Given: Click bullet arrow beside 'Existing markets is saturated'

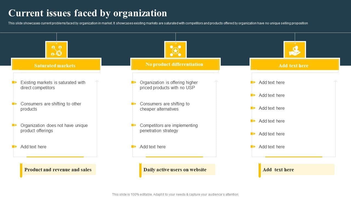Looking at the screenshot, I should pyautogui.click(x=15, y=82).
